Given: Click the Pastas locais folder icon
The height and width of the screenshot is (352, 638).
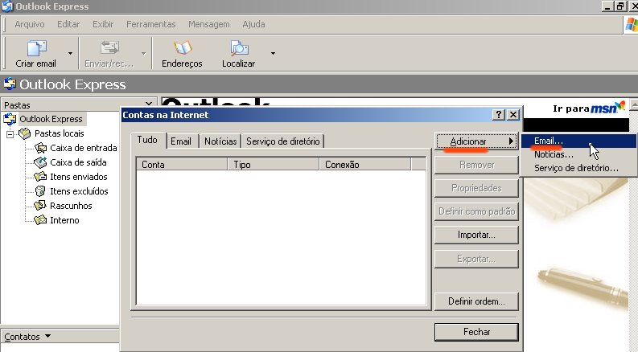Looking at the screenshot, I should pyautogui.click(x=25, y=133).
